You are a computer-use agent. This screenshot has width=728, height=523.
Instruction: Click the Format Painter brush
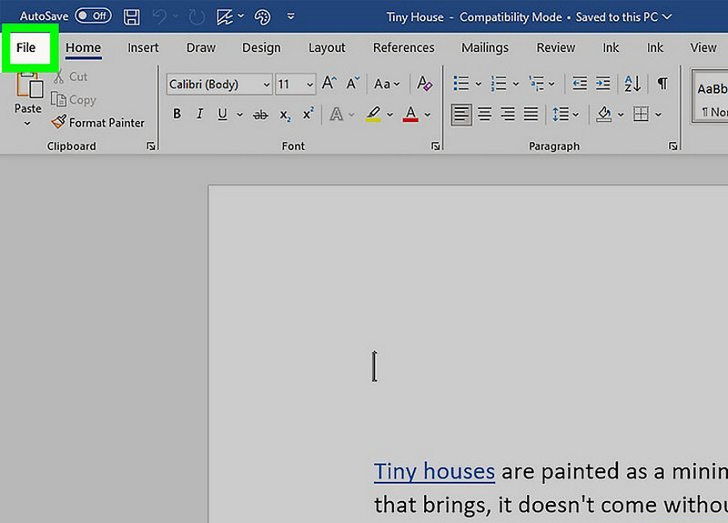(98, 123)
